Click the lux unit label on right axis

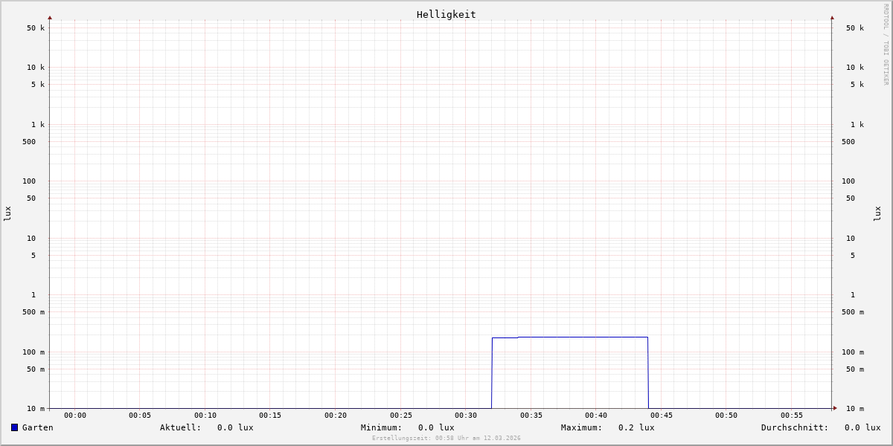click(x=877, y=213)
